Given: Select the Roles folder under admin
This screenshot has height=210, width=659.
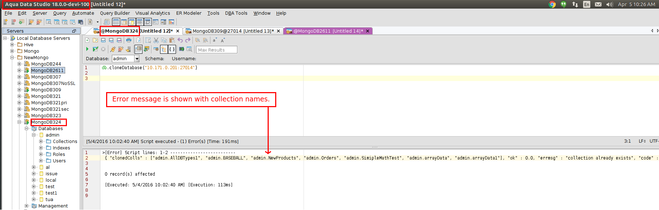Looking at the screenshot, I should click(x=59, y=154).
